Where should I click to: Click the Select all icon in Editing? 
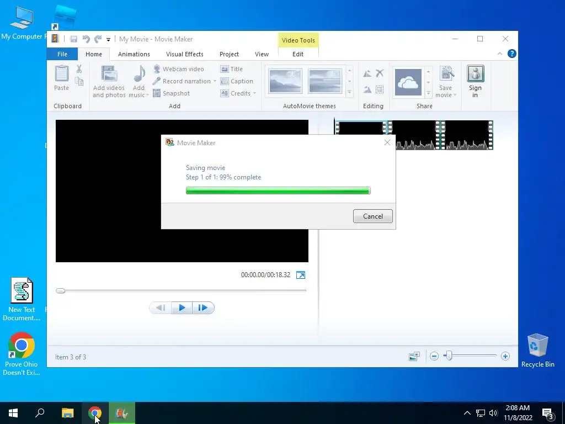(x=380, y=89)
